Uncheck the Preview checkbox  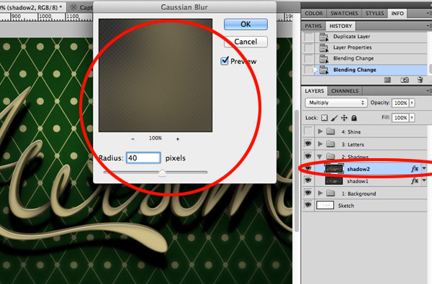click(x=225, y=60)
